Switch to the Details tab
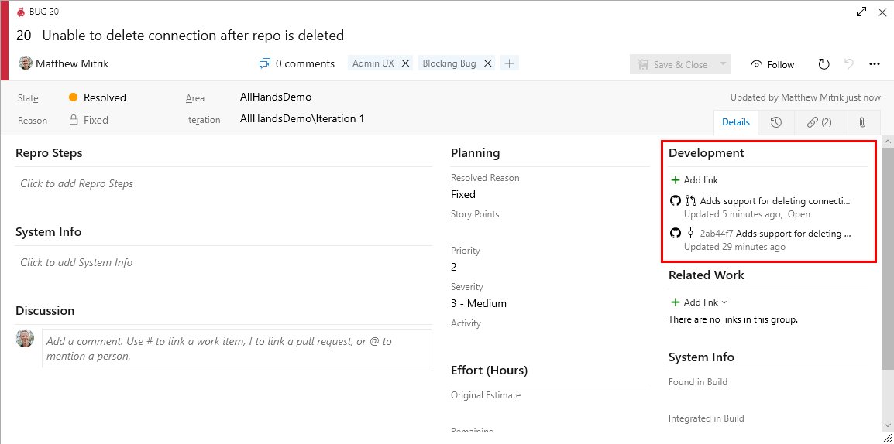The height and width of the screenshot is (444, 894). point(735,121)
